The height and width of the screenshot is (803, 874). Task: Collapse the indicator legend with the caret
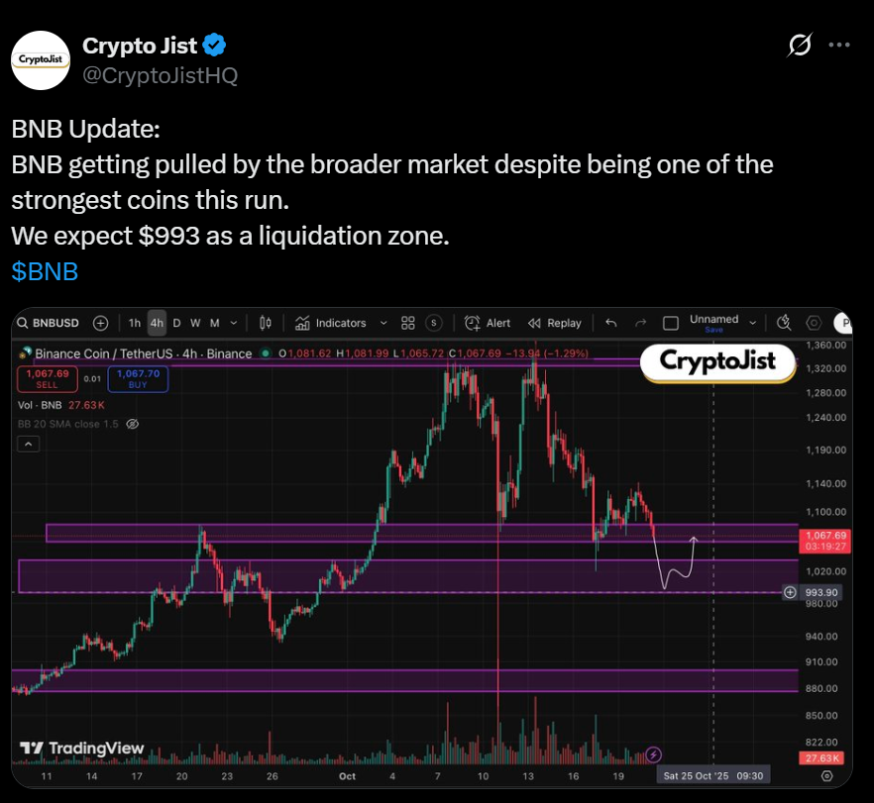pos(30,446)
